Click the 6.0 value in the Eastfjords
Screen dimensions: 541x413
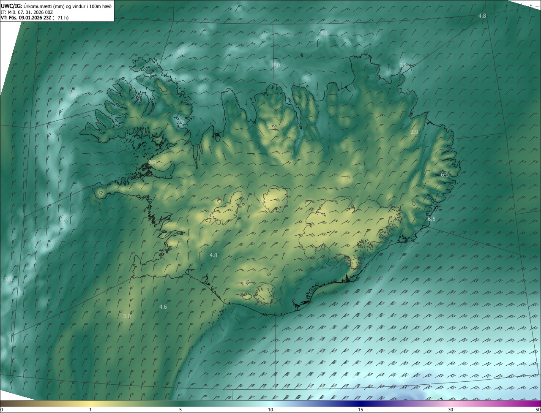445,174
